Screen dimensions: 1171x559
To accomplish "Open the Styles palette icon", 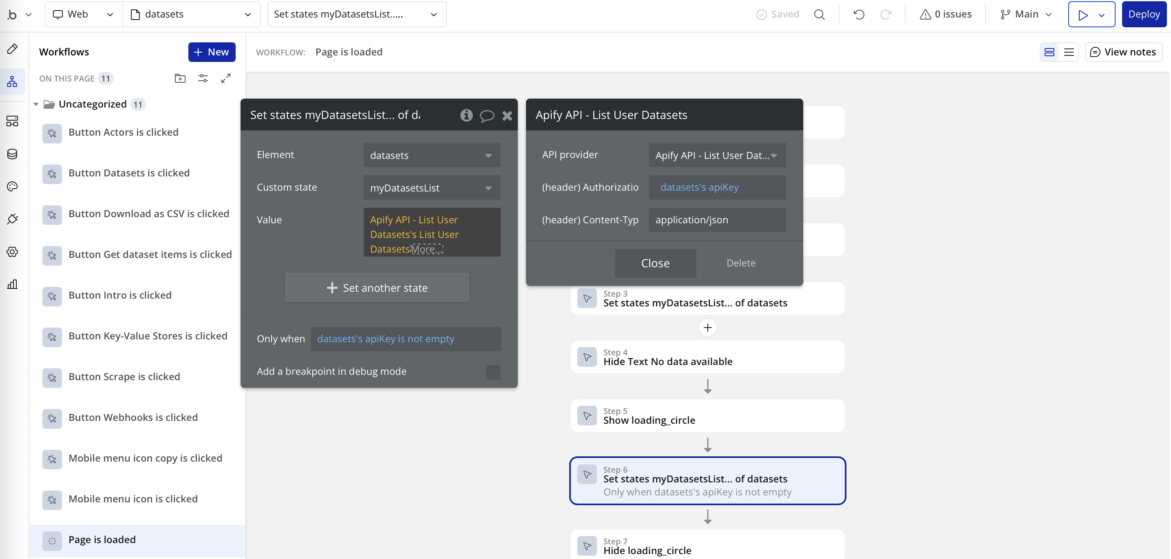I will pos(12,186).
